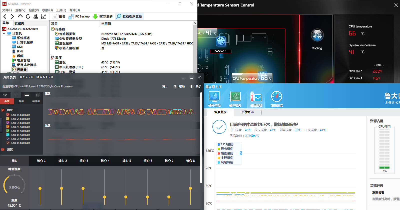Expand the temperature legend arrow in 鲁大师
The width and height of the screenshot is (400, 210).
[x=241, y=153]
